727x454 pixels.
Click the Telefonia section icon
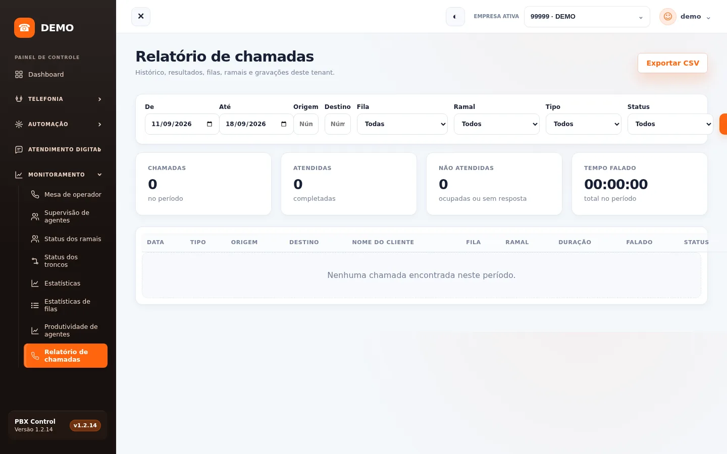(x=19, y=99)
